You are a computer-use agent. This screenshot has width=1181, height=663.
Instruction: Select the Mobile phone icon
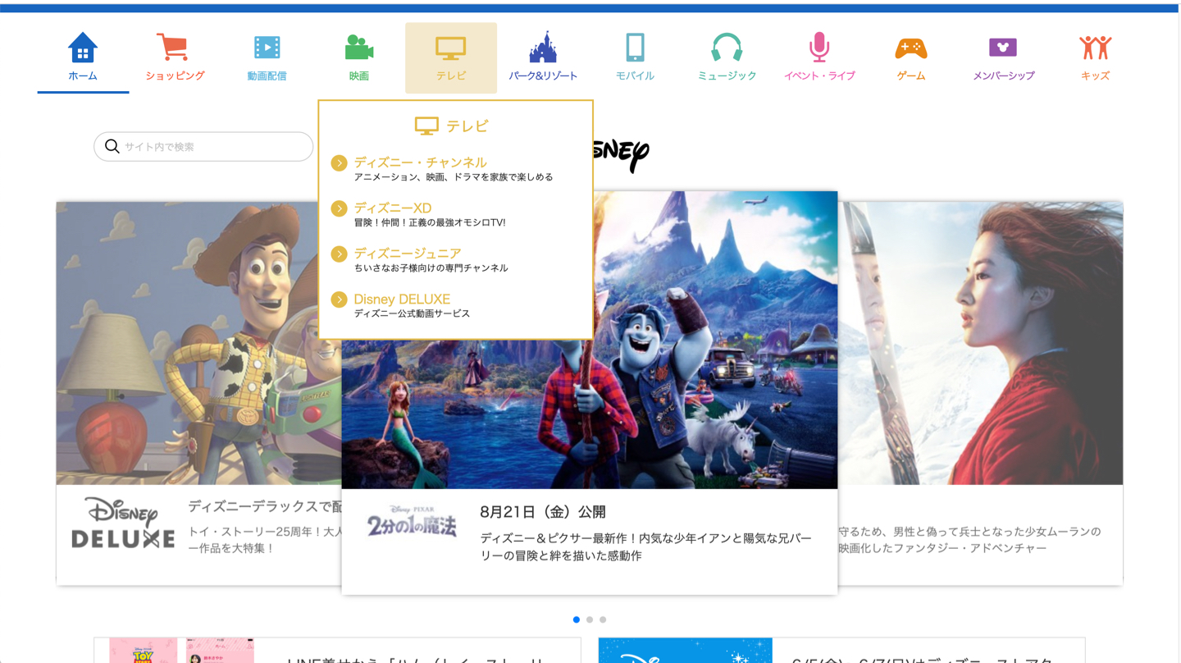click(635, 48)
